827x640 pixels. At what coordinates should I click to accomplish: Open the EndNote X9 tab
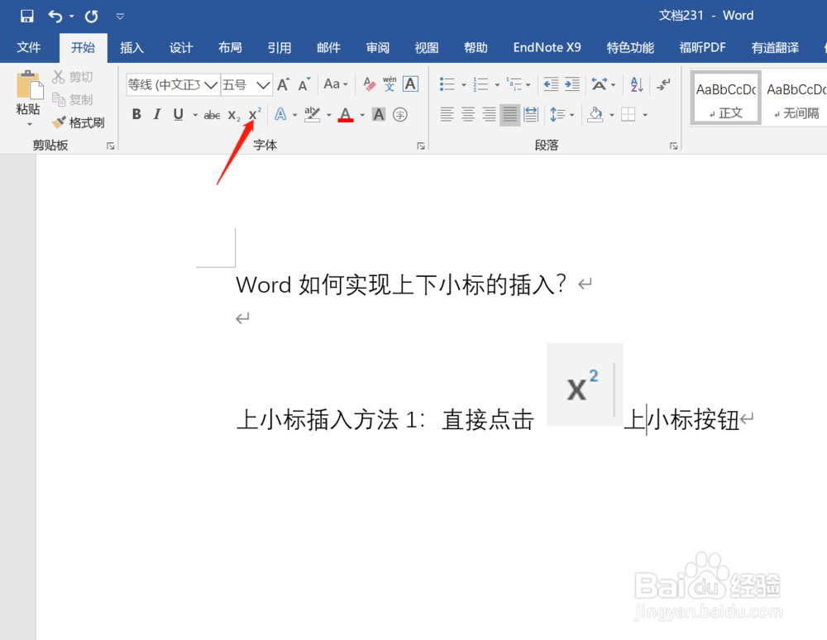[x=547, y=47]
